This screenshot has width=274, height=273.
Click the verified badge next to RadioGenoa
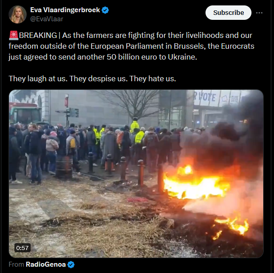71,264
